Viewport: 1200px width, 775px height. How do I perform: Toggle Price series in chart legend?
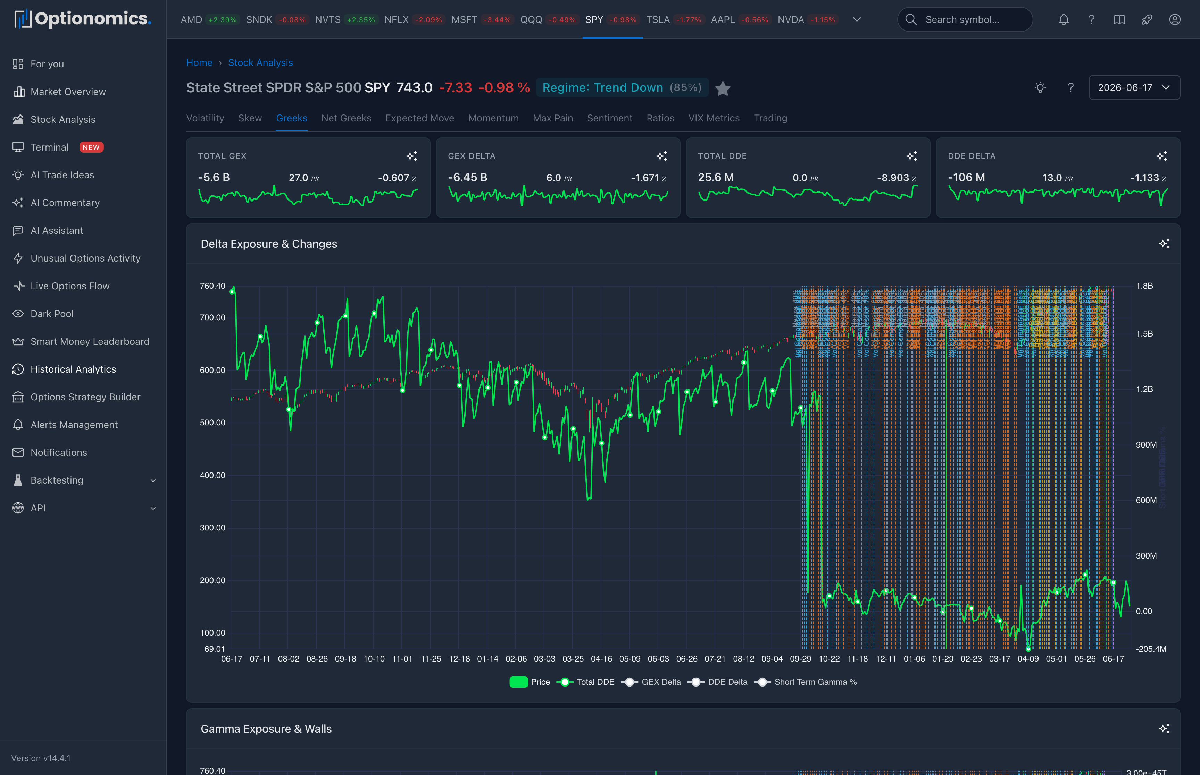(530, 682)
